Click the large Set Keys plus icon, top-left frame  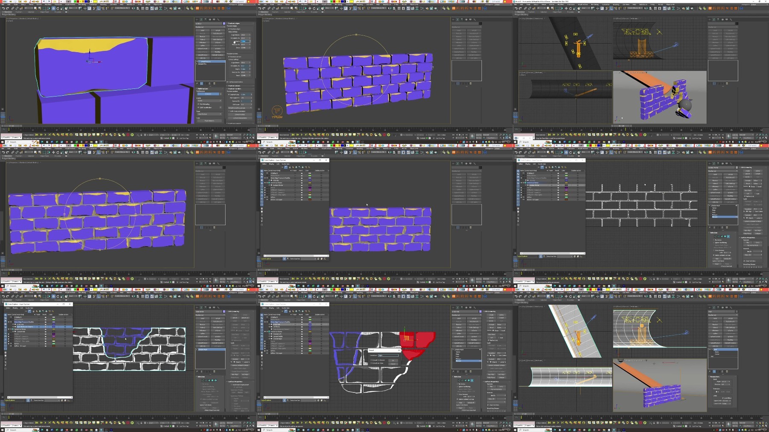coord(216,136)
